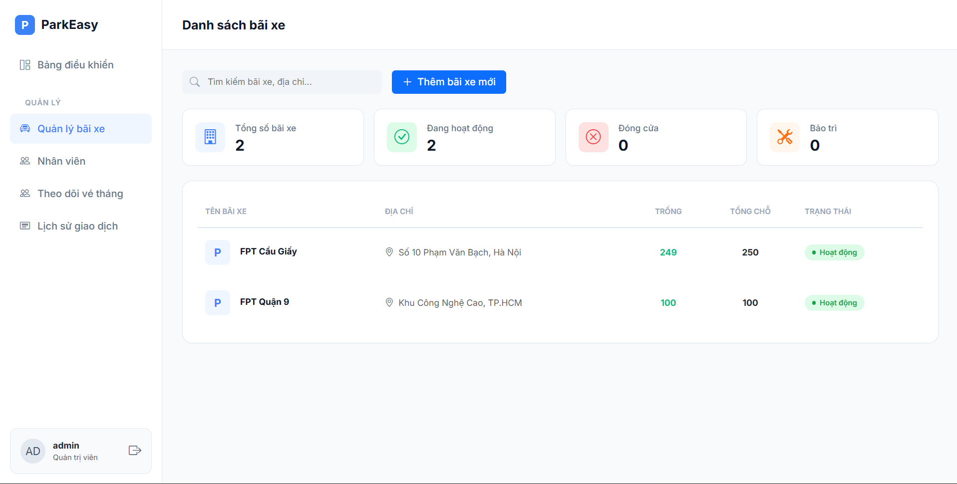957x484 pixels.
Task: Open Bảng điều khiển dashboard menu
Action: pos(75,65)
